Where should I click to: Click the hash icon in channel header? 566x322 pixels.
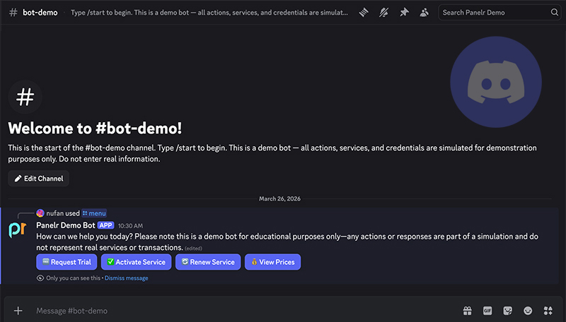point(13,13)
